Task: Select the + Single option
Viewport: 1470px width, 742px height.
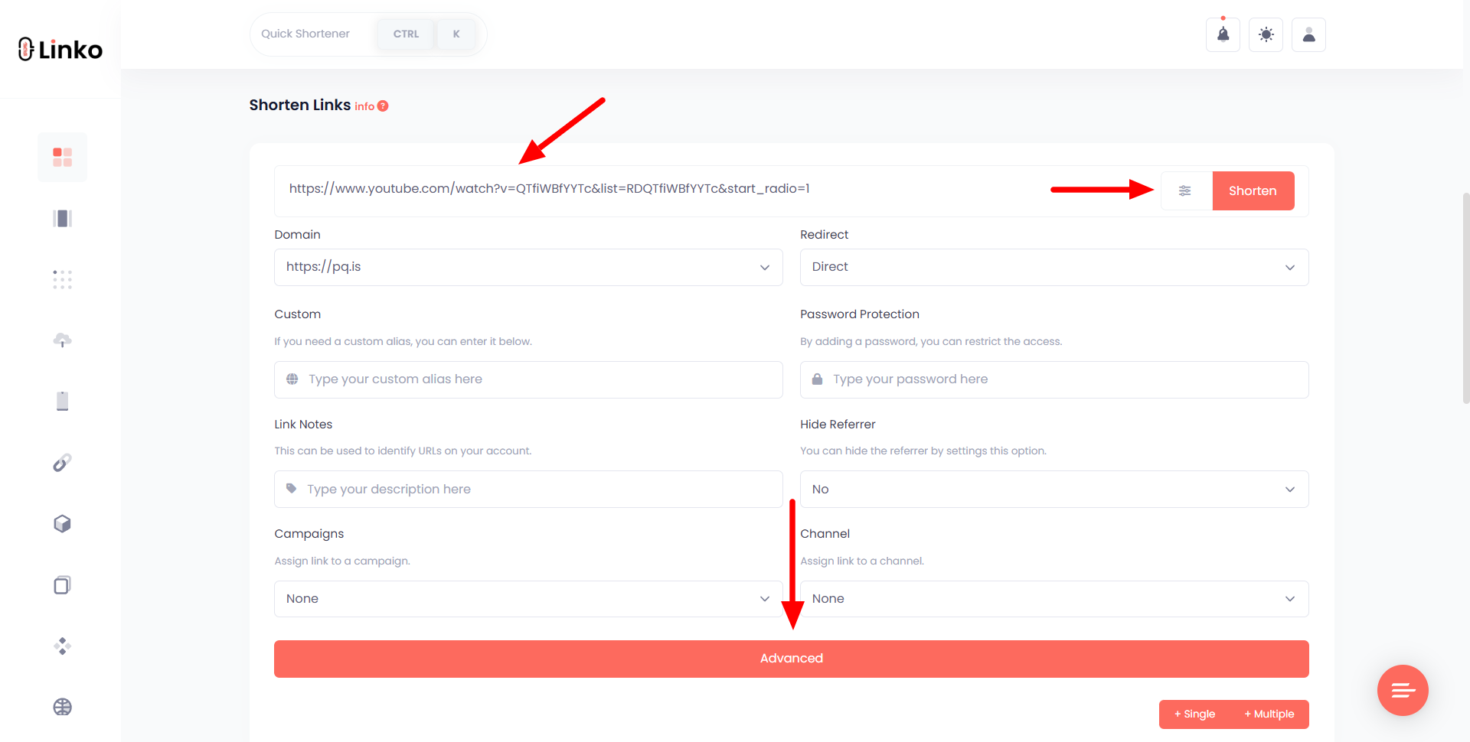Action: click(x=1194, y=714)
